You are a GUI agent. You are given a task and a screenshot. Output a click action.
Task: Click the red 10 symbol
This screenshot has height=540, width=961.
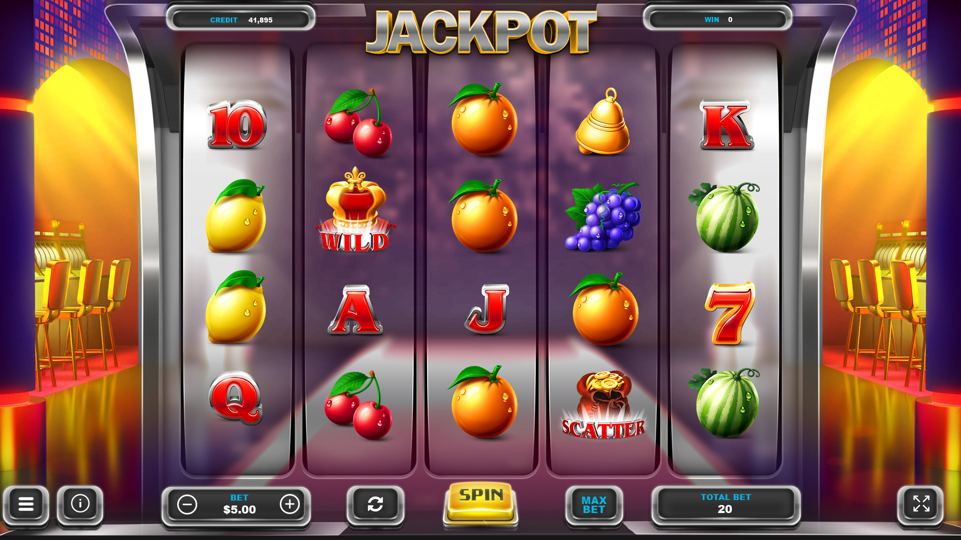(x=237, y=124)
